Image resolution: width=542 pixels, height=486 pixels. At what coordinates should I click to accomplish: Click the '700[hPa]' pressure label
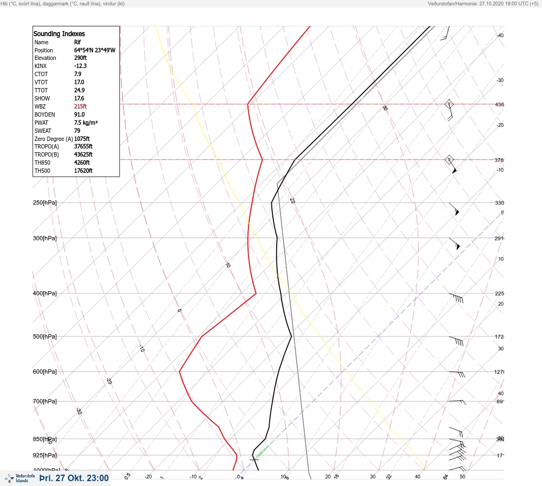45,401
